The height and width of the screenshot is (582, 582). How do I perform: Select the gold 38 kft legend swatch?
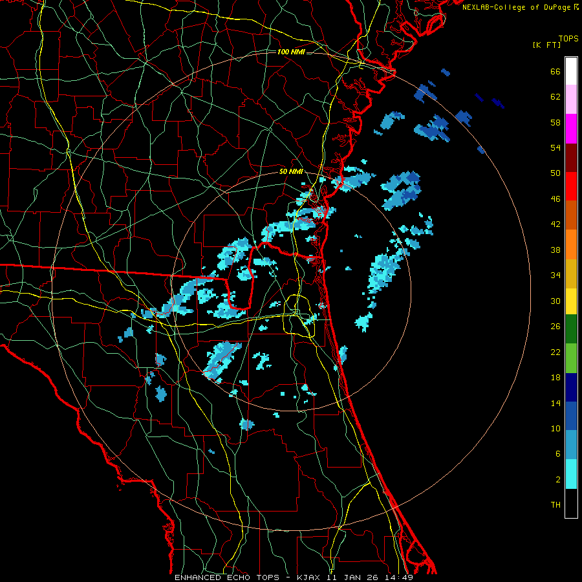(x=571, y=274)
